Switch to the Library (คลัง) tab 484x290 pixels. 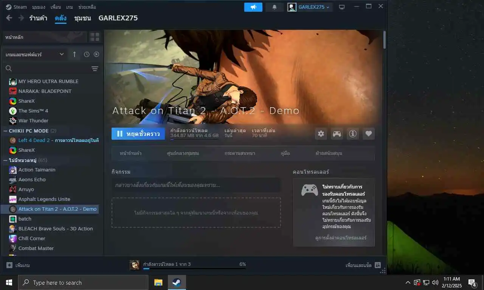coord(60,18)
